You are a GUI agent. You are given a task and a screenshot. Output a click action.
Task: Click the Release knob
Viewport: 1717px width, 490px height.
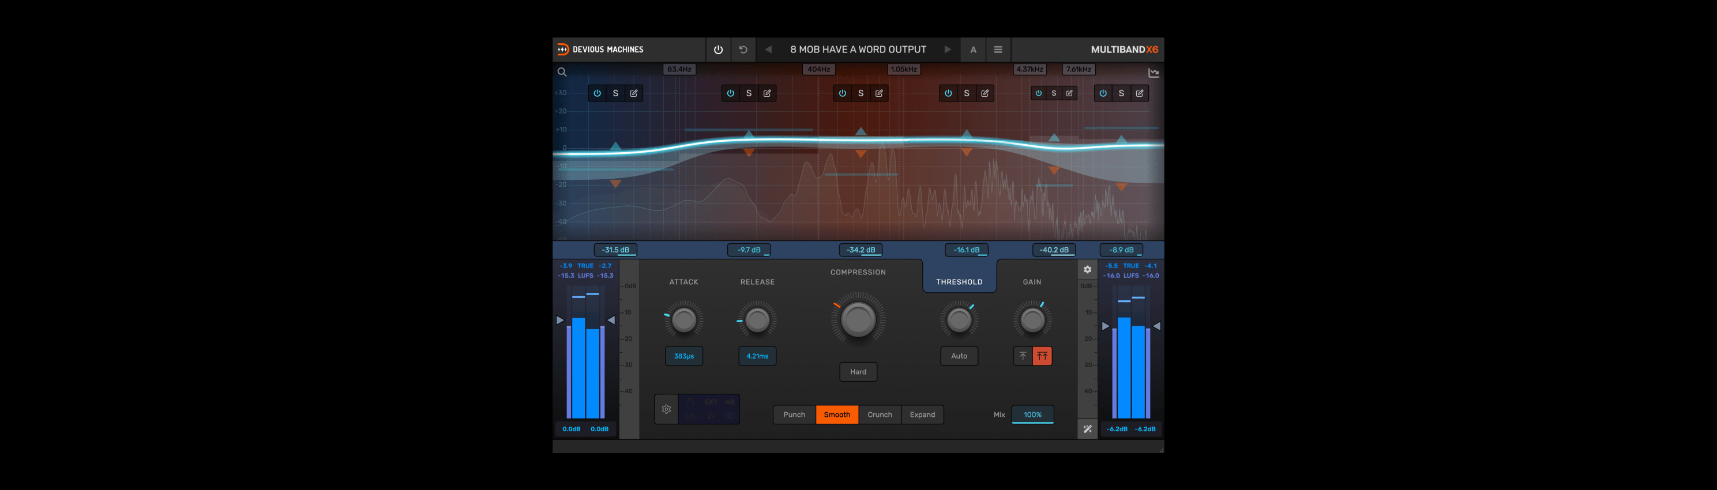tap(757, 321)
